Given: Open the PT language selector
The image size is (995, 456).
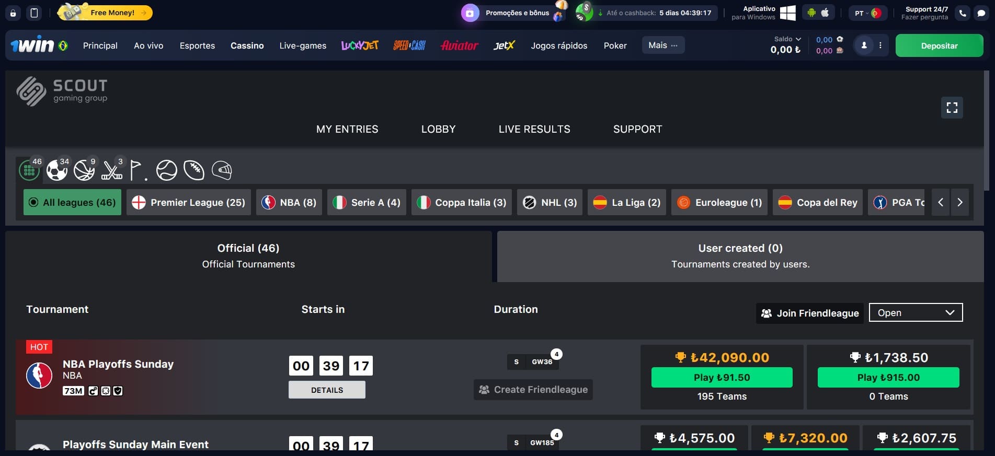Looking at the screenshot, I should click(x=868, y=13).
